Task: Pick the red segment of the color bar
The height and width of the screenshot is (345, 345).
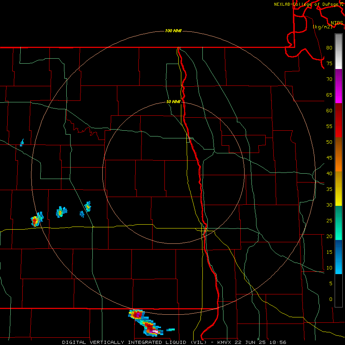Action: (x=338, y=120)
